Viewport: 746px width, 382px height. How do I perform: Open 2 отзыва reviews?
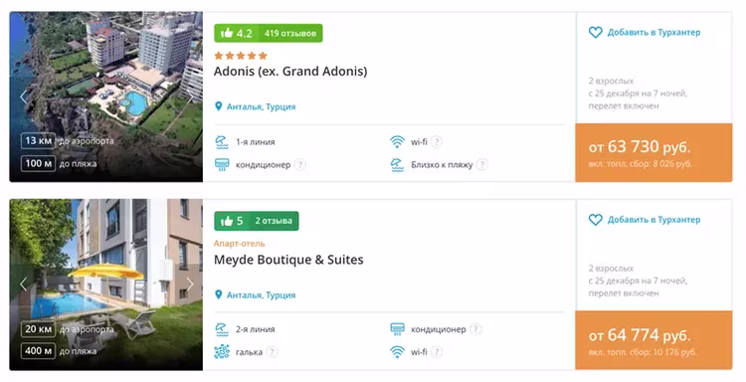coord(274,221)
